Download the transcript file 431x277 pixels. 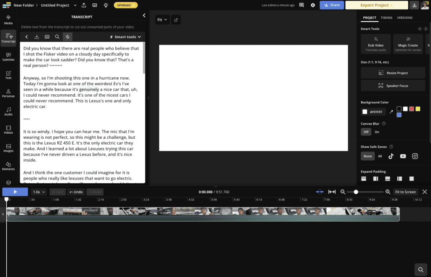(x=37, y=37)
